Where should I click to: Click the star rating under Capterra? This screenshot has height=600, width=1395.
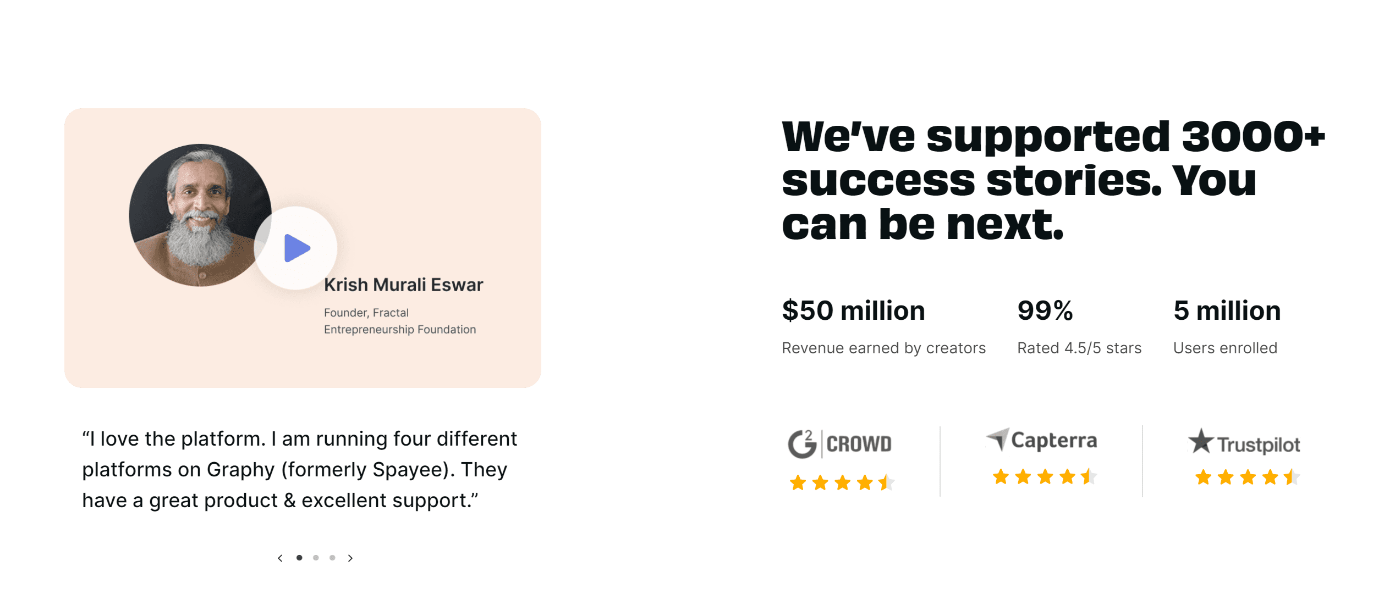point(1045,476)
